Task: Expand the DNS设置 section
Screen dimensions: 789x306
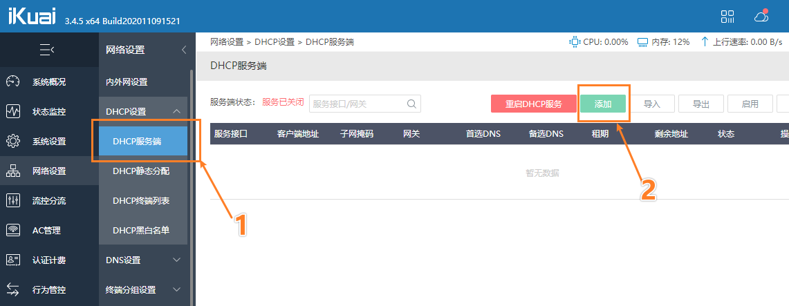Action: tap(176, 260)
